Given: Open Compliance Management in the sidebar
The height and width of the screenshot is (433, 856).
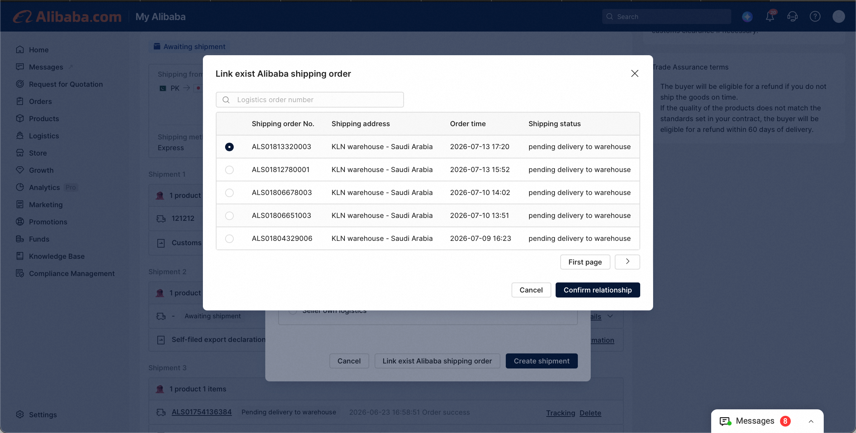Looking at the screenshot, I should [x=72, y=273].
